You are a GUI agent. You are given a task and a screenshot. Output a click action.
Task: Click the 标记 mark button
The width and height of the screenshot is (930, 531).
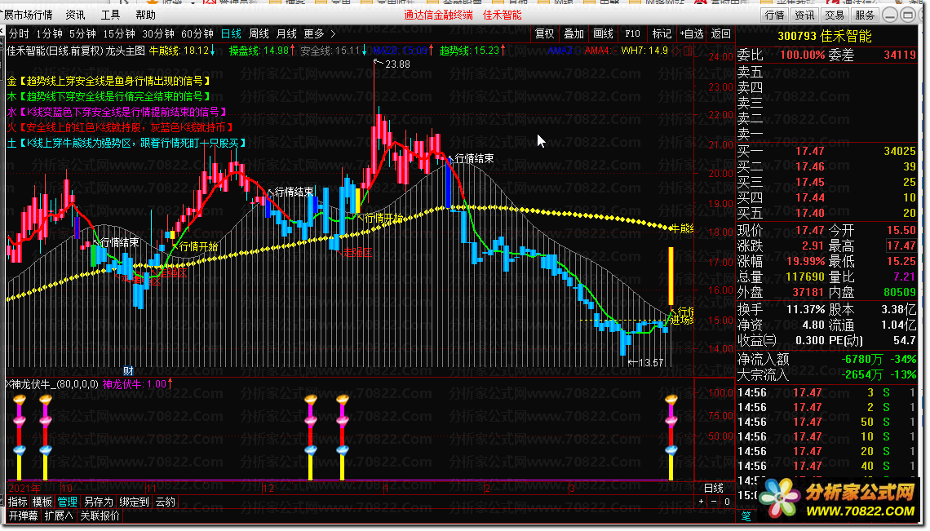click(662, 33)
